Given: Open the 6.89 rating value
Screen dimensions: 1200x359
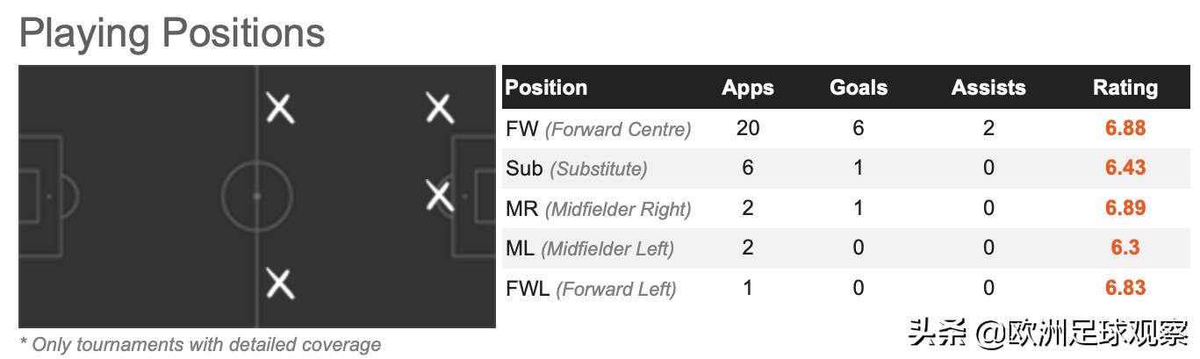Looking at the screenshot, I should pyautogui.click(x=1125, y=209).
